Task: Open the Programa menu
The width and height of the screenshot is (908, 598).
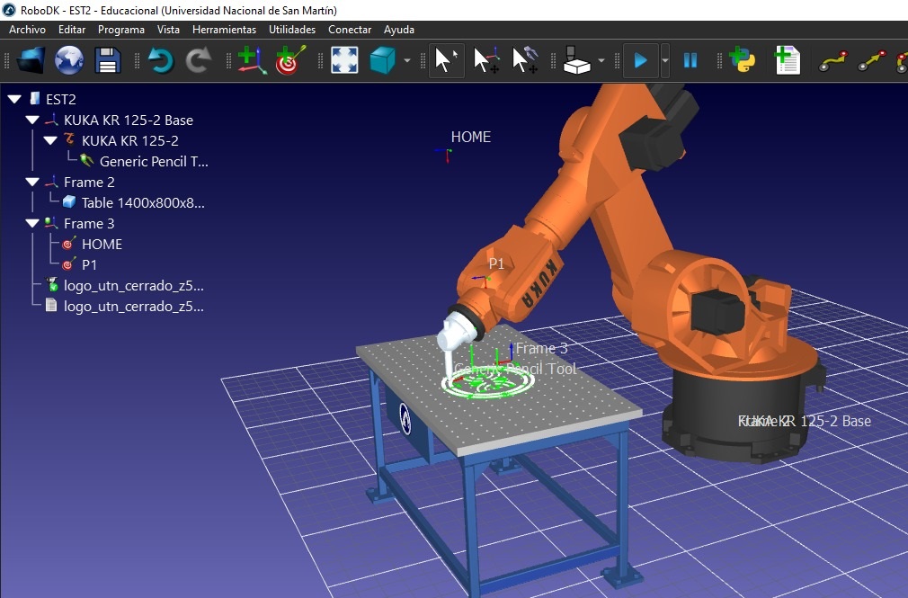Action: 121,30
